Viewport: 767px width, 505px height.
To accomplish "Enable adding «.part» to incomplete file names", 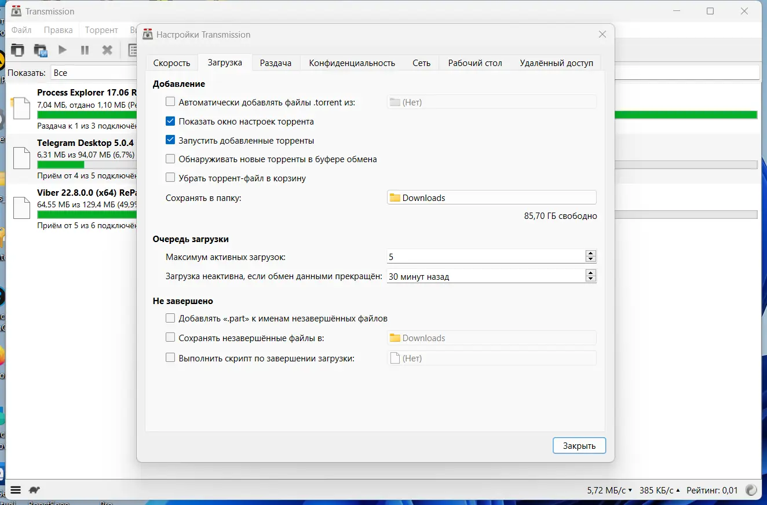I will (170, 318).
